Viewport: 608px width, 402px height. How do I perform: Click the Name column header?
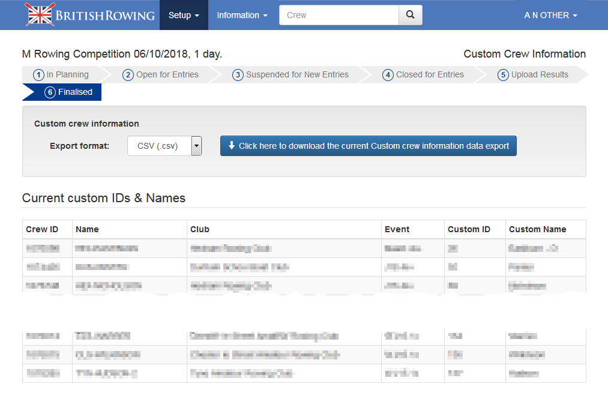88,229
